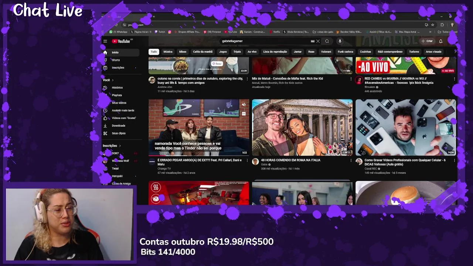The image size is (473, 266).
Task: Open the coisas dev gabs bookmark folder
Action: tap(323, 32)
